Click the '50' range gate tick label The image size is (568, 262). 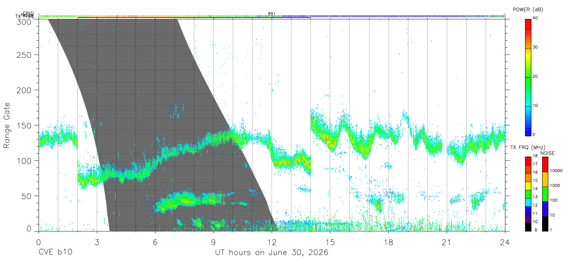tap(26, 196)
